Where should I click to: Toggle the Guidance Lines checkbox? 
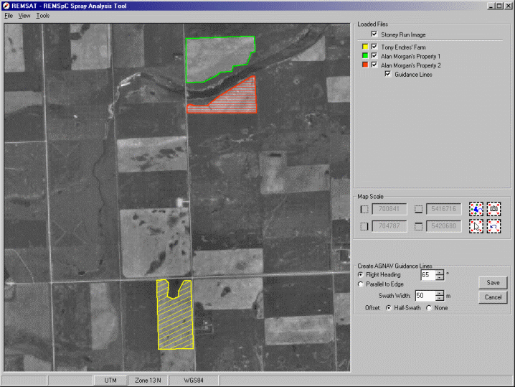coord(387,74)
